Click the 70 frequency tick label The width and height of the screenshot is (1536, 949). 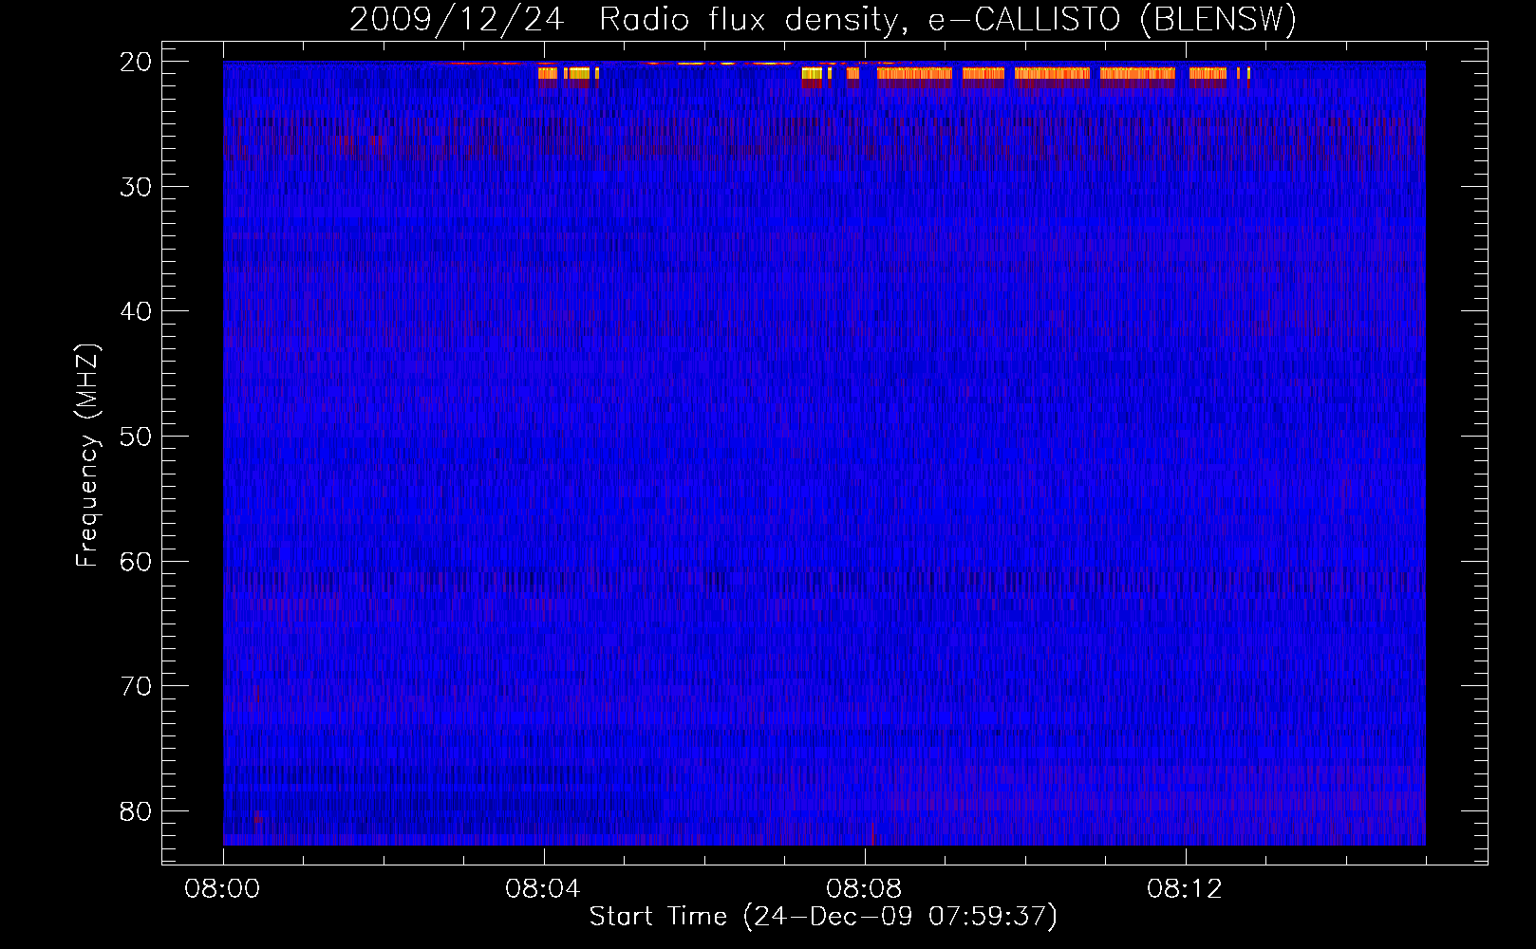coord(136,686)
